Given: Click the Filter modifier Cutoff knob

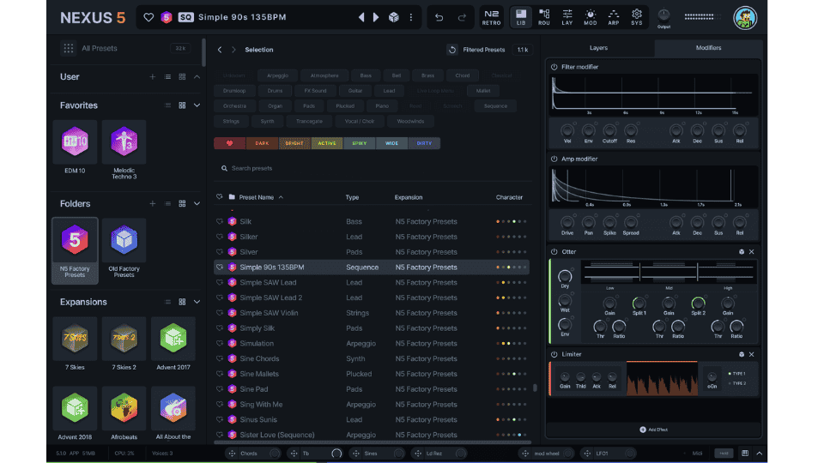Looking at the screenshot, I should pos(609,129).
